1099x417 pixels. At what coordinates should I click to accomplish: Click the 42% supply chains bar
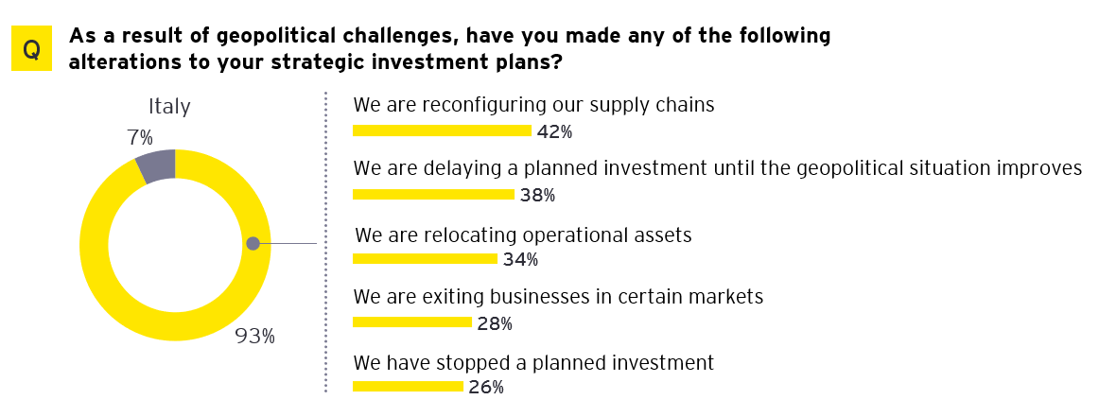[x=442, y=130]
